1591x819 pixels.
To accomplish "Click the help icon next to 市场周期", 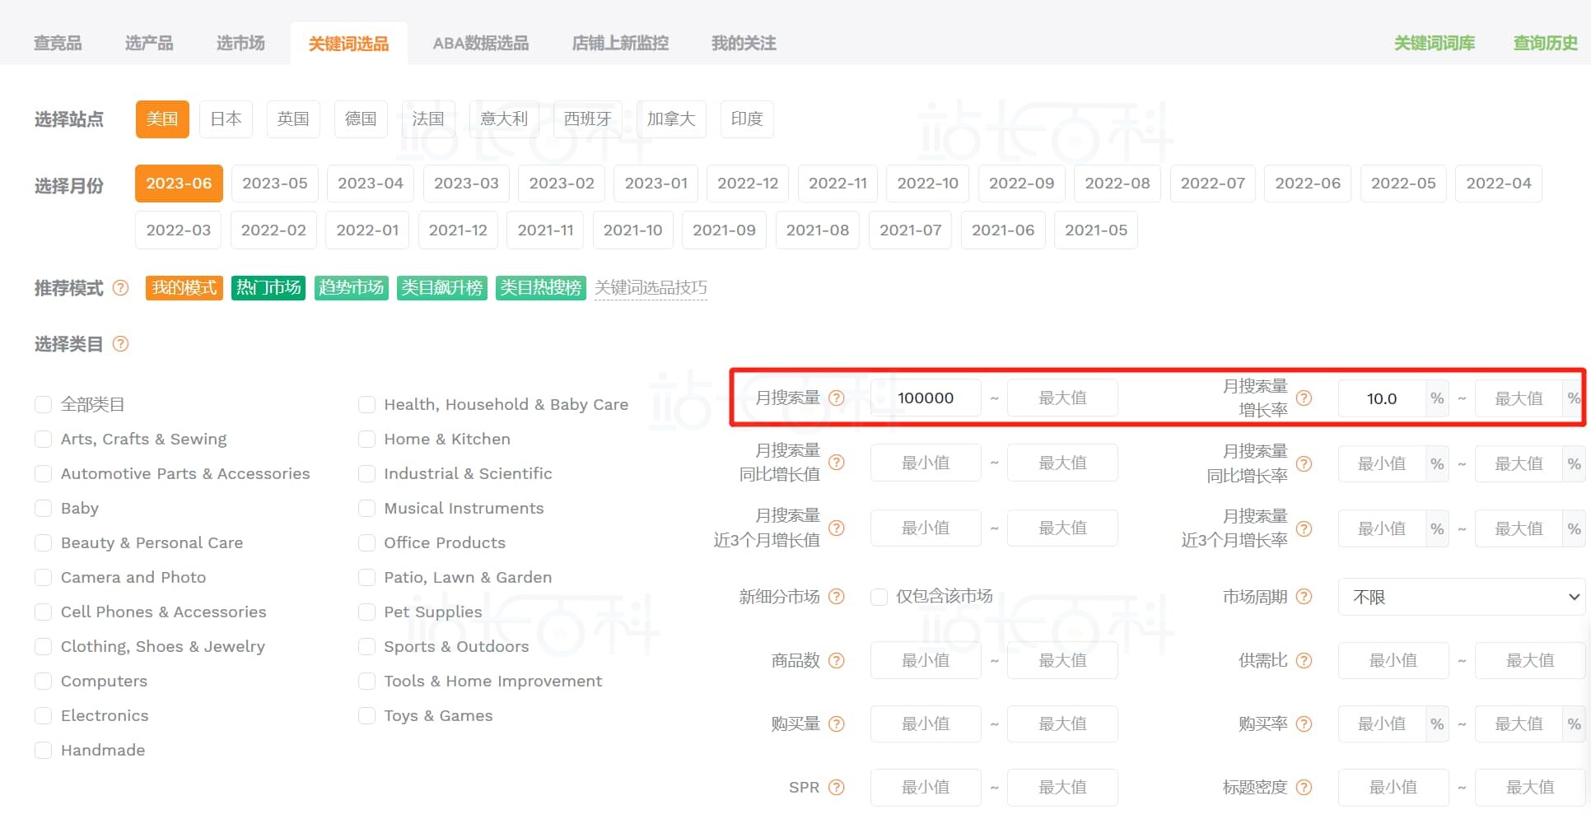I will (x=1304, y=596).
